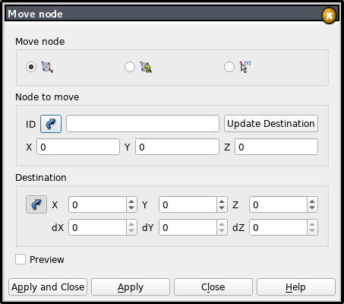Choose the second Move node radio button
The image size is (344, 304).
pyautogui.click(x=130, y=67)
